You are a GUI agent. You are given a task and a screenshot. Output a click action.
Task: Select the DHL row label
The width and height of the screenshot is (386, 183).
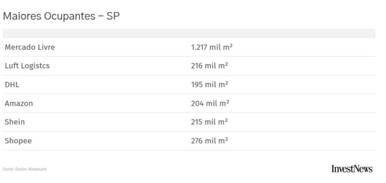(12, 85)
